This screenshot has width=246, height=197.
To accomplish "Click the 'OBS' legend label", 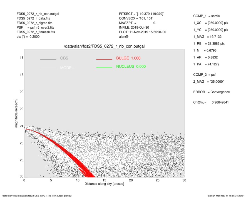I will [64, 58].
